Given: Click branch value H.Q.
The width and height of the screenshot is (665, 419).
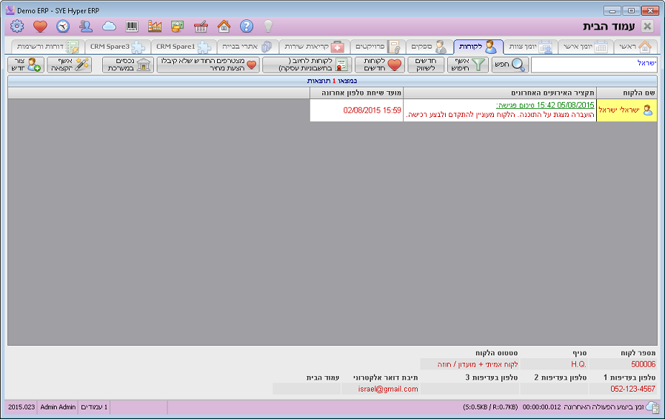Looking at the screenshot, I should coord(553,364).
